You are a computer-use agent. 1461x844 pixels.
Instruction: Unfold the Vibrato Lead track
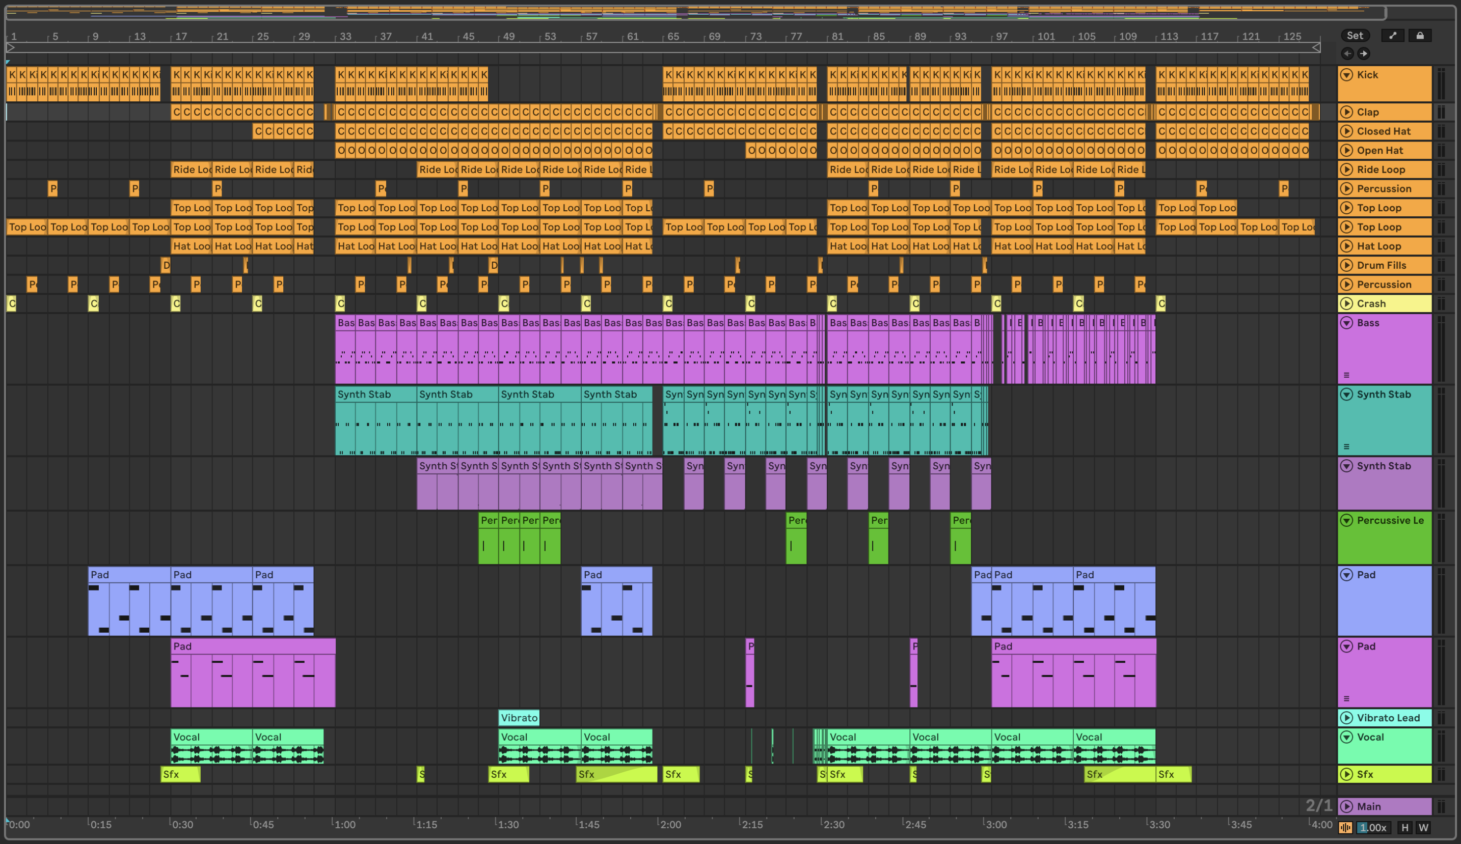(x=1347, y=718)
